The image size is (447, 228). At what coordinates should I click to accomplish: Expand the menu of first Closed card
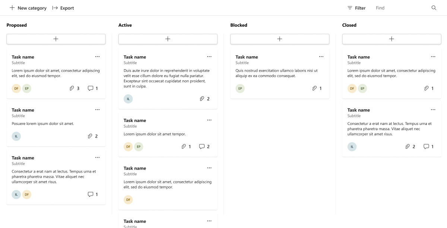tap(433, 57)
